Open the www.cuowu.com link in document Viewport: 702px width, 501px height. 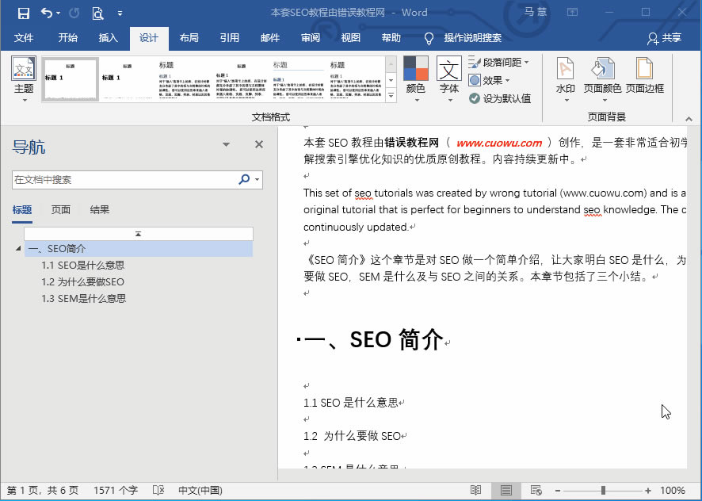click(x=499, y=143)
